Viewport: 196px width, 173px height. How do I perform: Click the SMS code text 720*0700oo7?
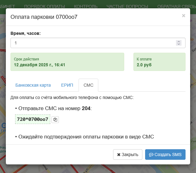tap(33, 119)
